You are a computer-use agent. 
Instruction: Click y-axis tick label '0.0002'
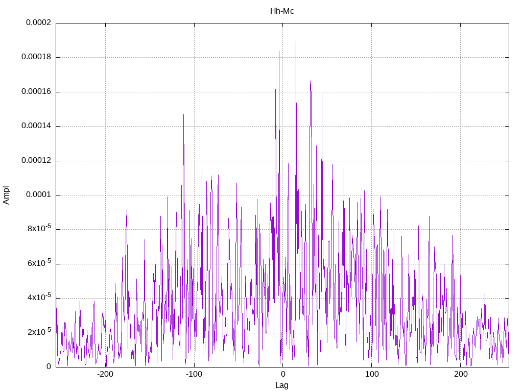(39, 22)
